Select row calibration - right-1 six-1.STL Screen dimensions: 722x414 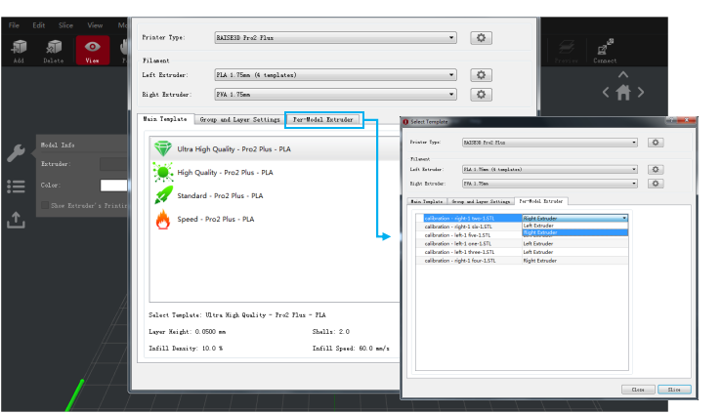[x=468, y=227]
